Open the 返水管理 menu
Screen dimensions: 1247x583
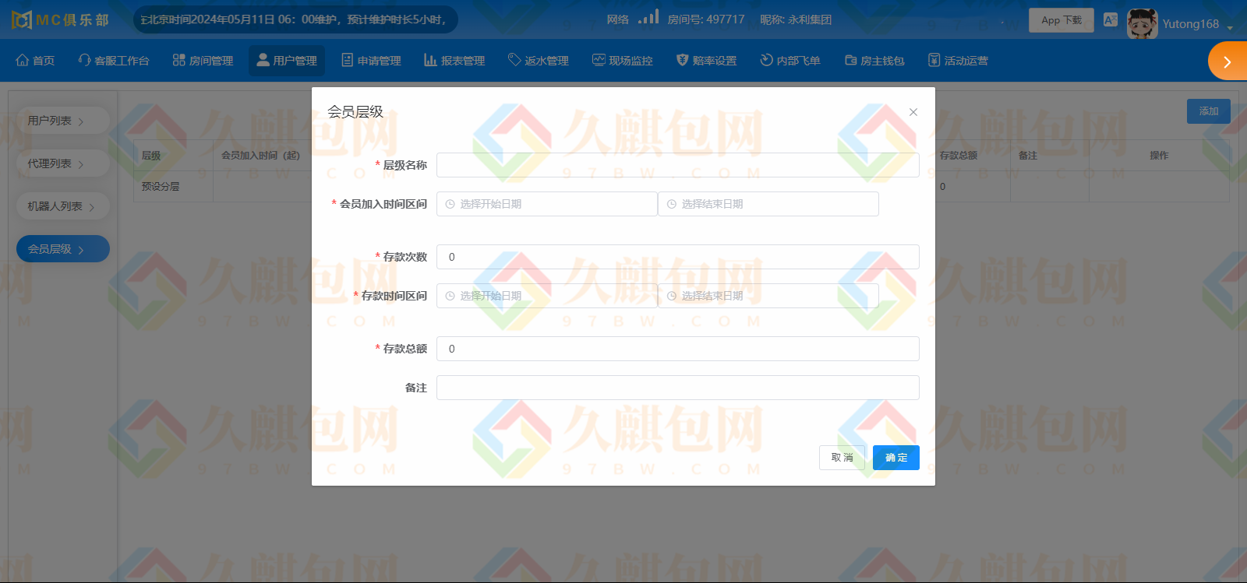point(539,61)
